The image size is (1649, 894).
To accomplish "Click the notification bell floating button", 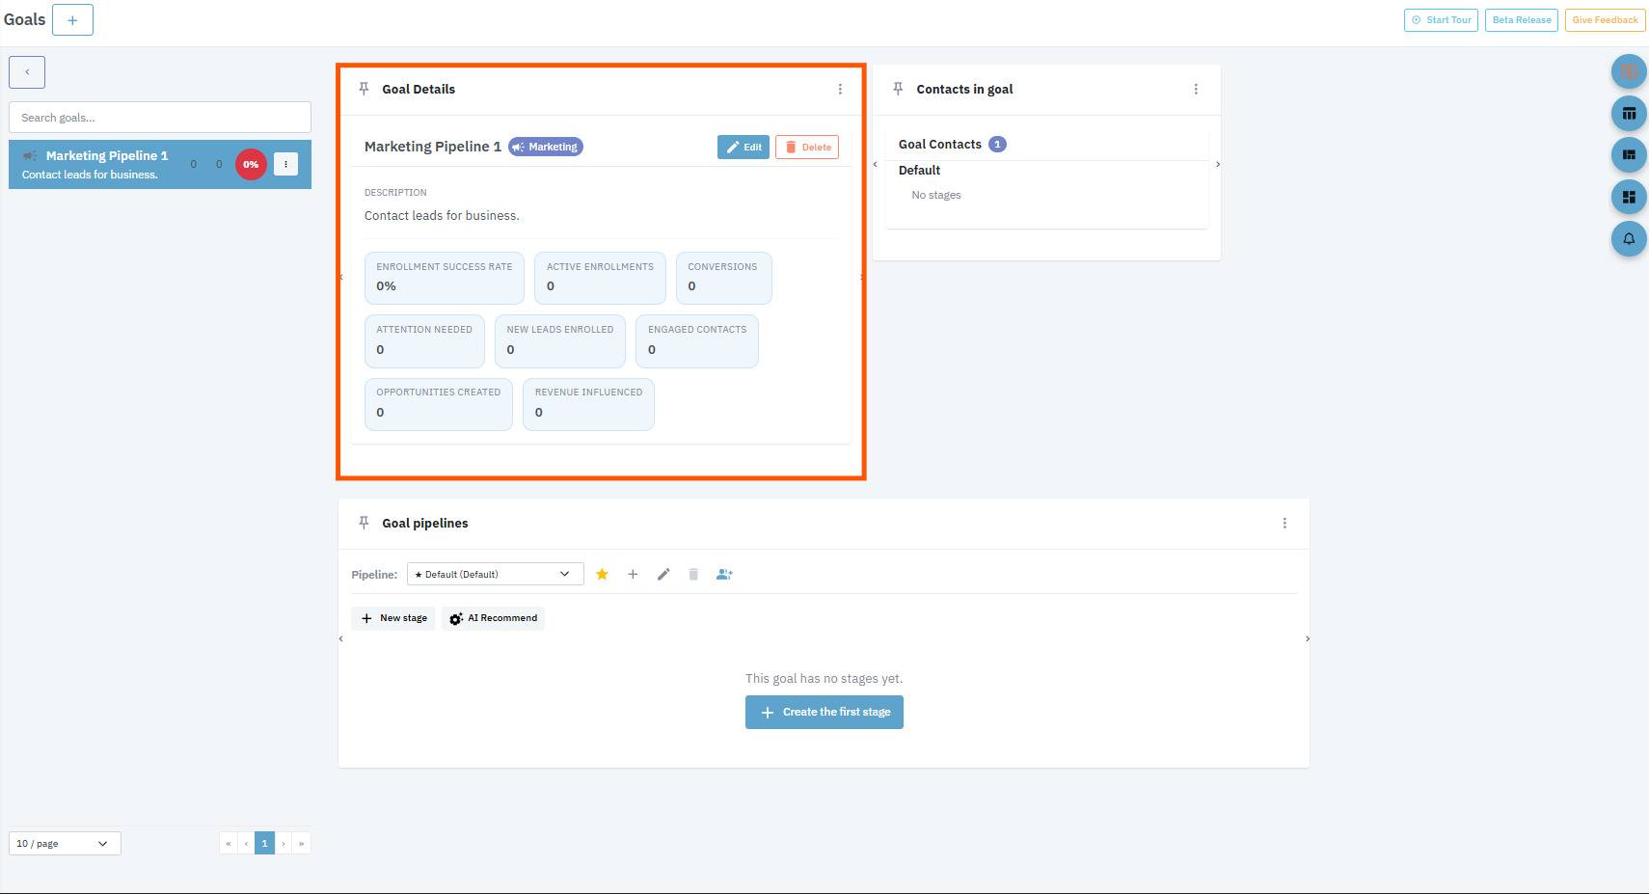I will coord(1629,239).
